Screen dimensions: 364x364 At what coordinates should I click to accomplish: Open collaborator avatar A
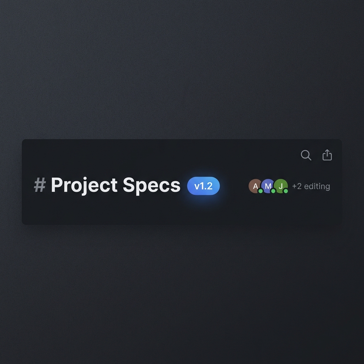pyautogui.click(x=255, y=186)
